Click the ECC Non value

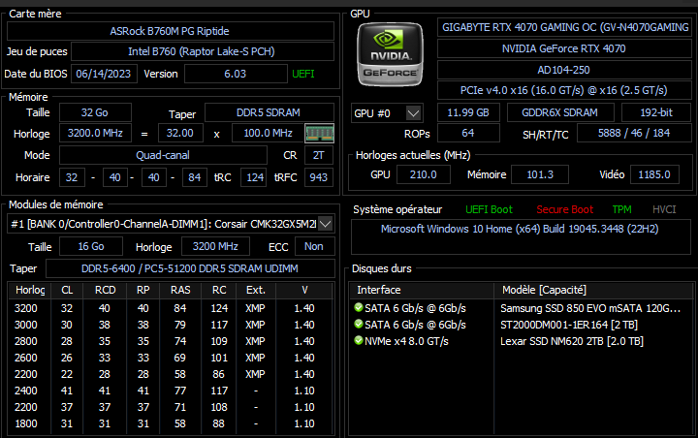coord(314,246)
